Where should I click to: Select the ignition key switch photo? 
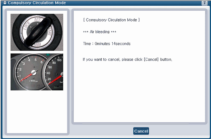point(37,32)
